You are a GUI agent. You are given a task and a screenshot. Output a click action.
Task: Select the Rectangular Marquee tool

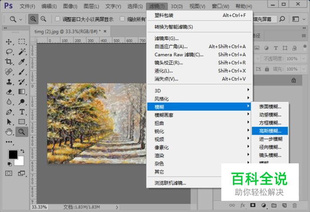[22, 42]
